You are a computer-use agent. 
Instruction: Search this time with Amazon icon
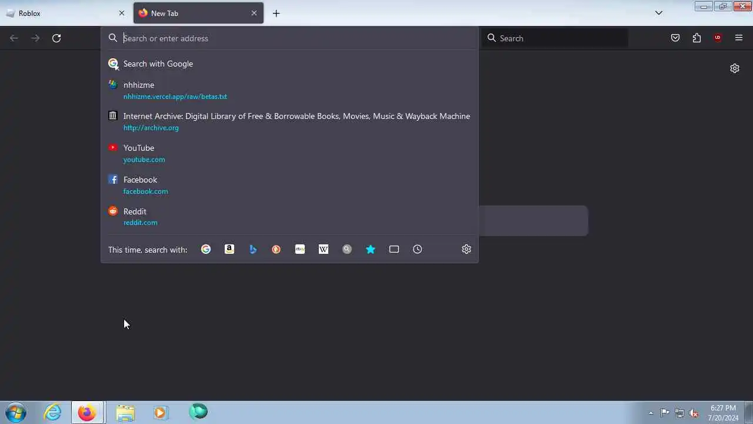[x=229, y=249]
